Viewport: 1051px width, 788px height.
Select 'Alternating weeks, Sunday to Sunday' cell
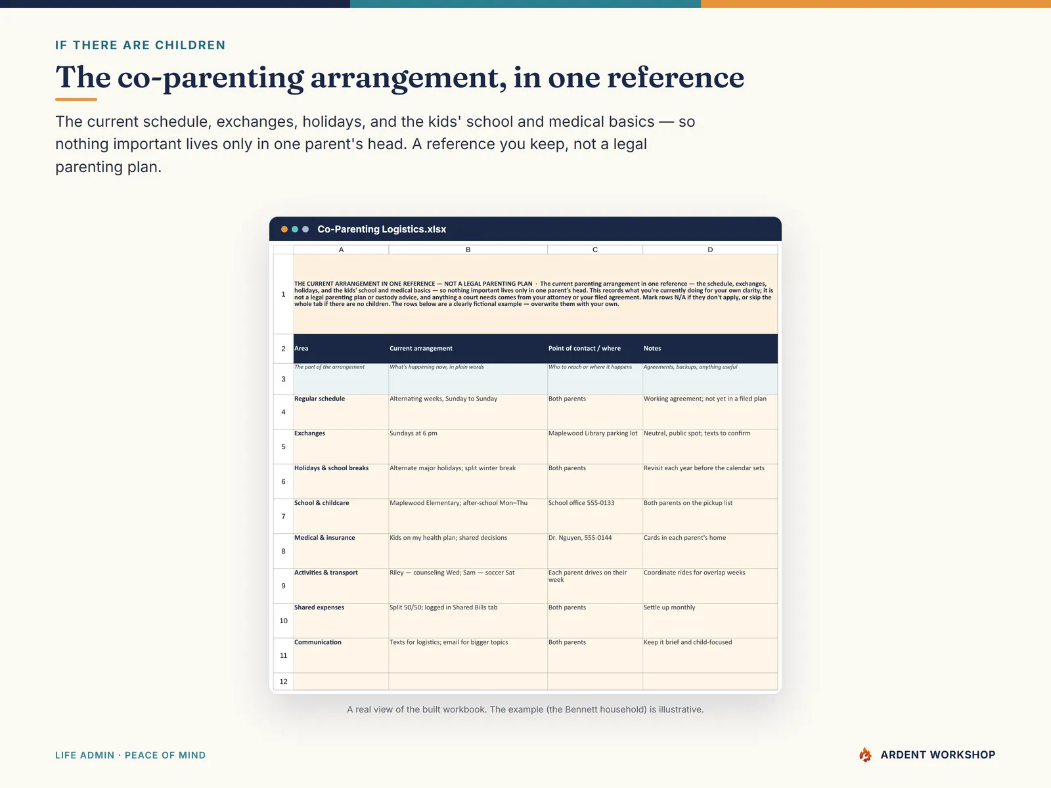click(x=468, y=412)
